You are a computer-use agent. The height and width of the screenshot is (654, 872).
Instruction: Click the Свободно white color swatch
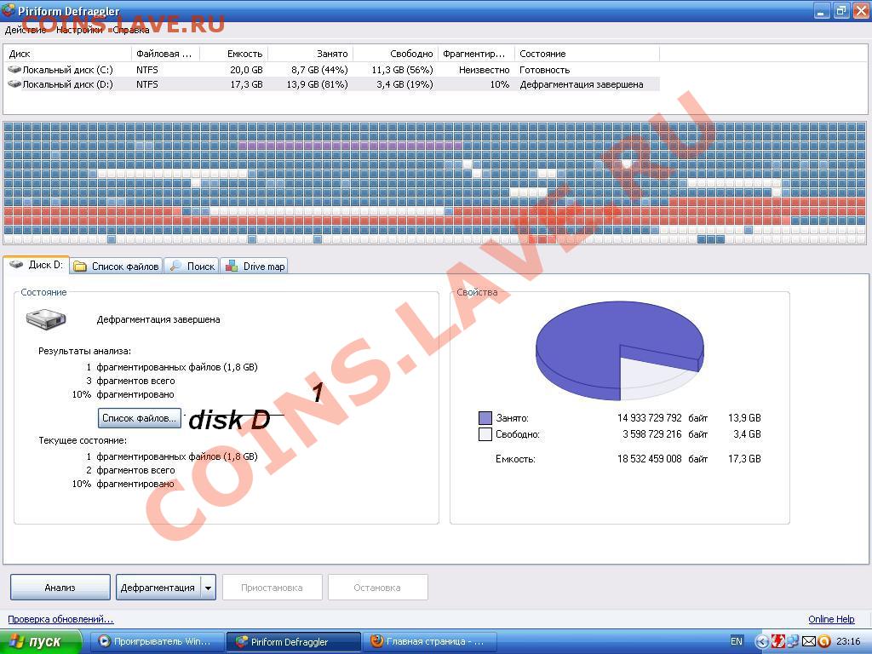[x=485, y=434]
